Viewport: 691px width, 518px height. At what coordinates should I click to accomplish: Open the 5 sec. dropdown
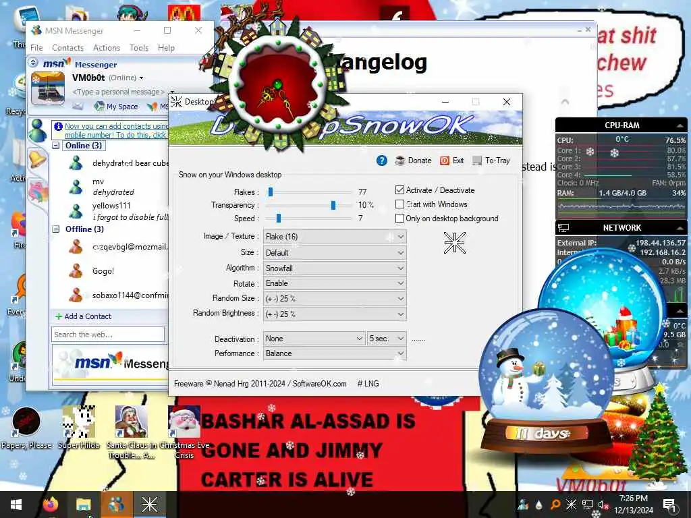(x=387, y=339)
